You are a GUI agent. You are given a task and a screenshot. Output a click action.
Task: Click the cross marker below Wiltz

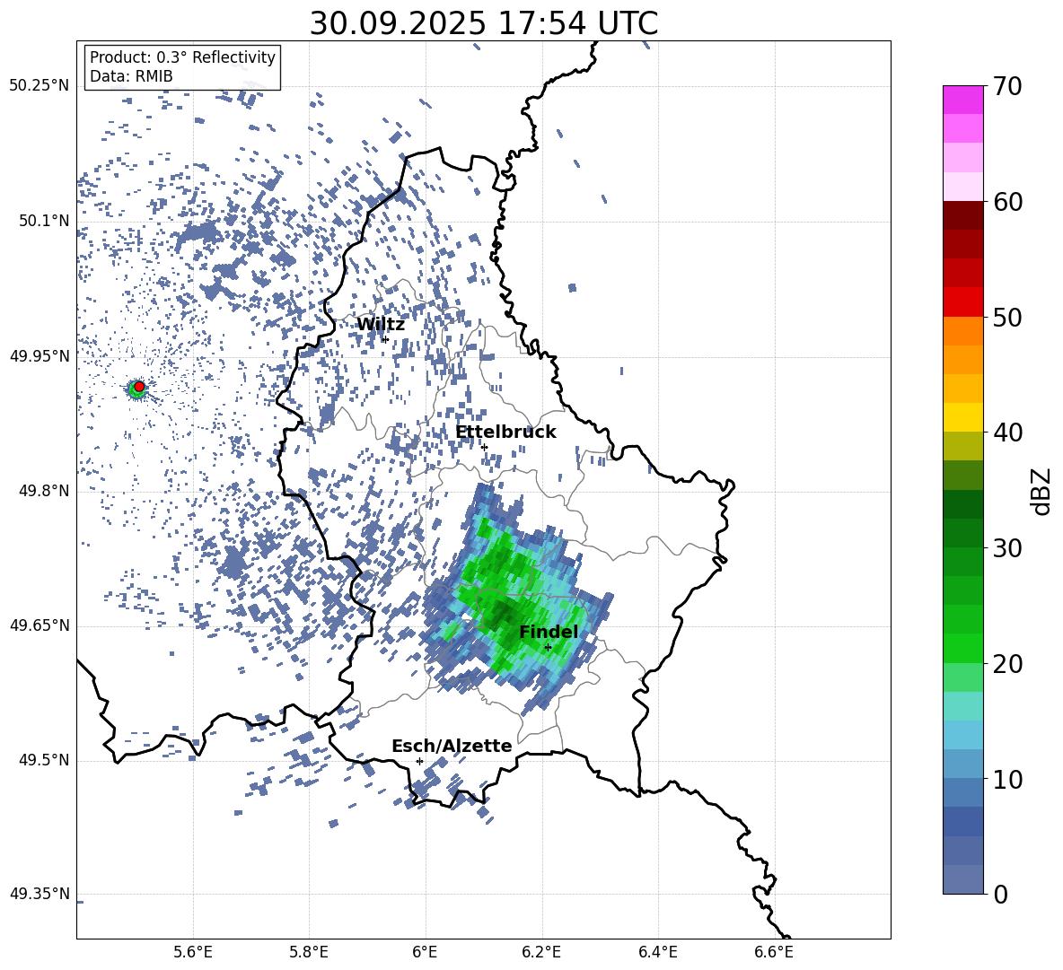[385, 339]
